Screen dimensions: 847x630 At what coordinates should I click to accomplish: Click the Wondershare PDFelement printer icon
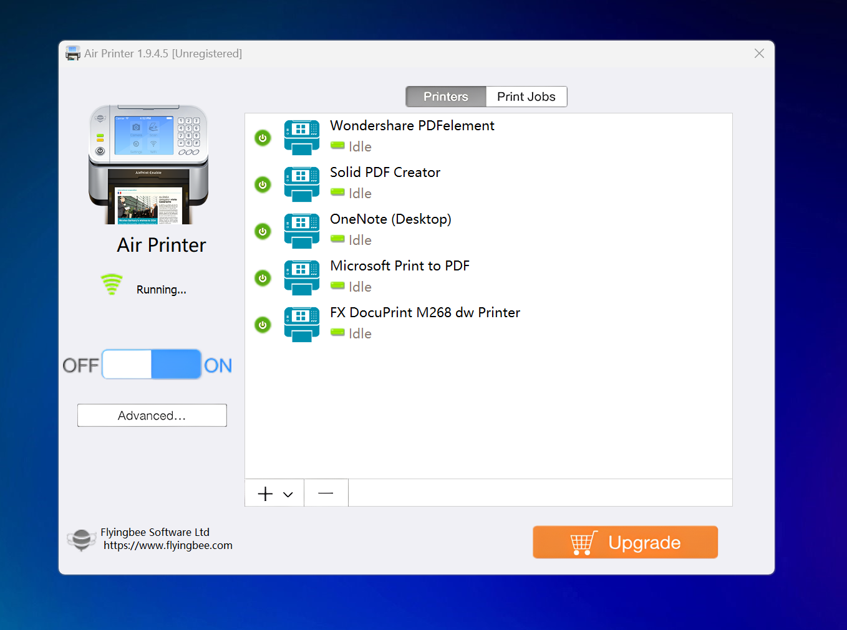click(302, 138)
